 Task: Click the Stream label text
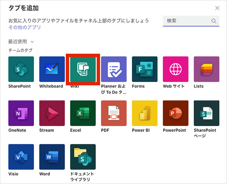(x=46, y=130)
